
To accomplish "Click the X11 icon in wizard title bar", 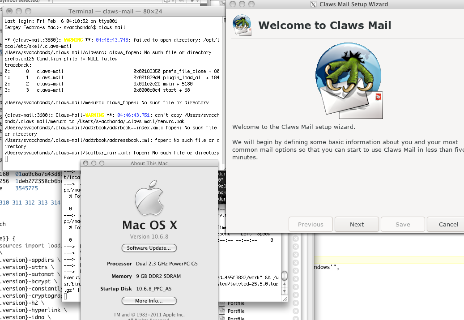I will pyautogui.click(x=313, y=4).
